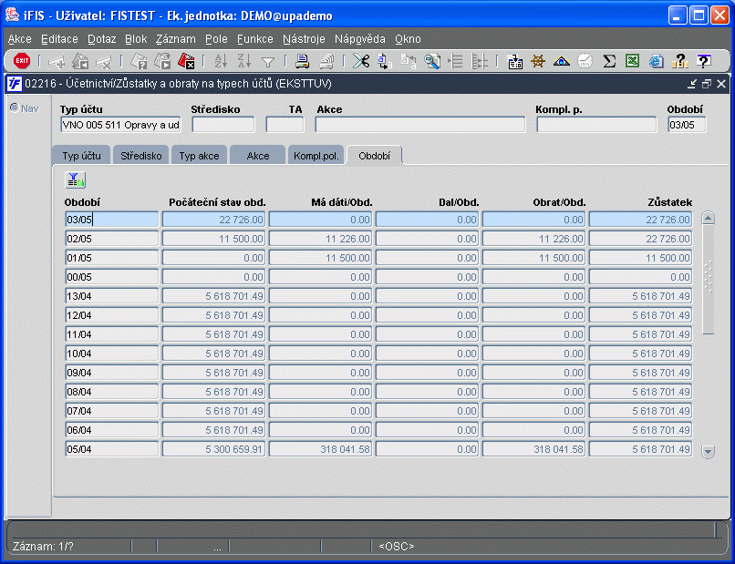This screenshot has width=735, height=564.
Task: Click the Typ účtu input field
Action: click(x=120, y=125)
